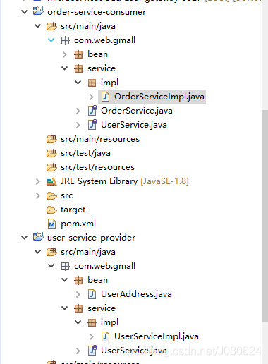This screenshot has width=268, height=364.
Task: Click the OrderService.java interface icon
Action: click(x=92, y=111)
